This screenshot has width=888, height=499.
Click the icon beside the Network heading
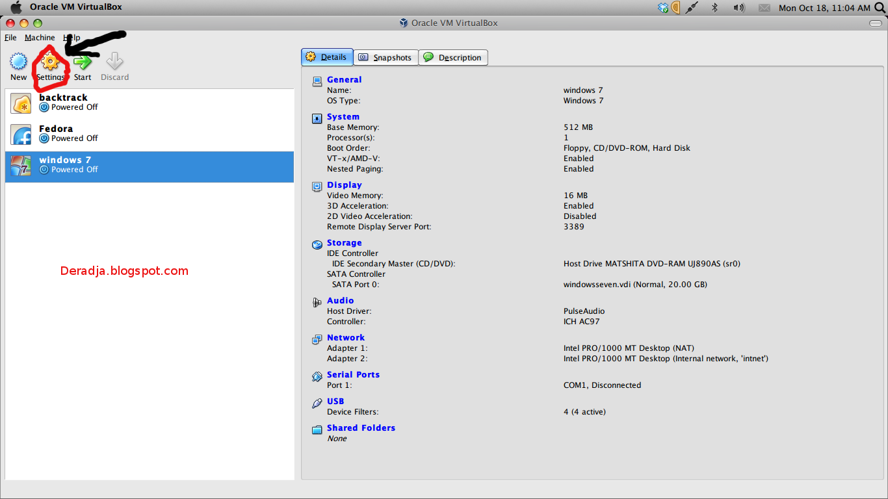pyautogui.click(x=317, y=339)
